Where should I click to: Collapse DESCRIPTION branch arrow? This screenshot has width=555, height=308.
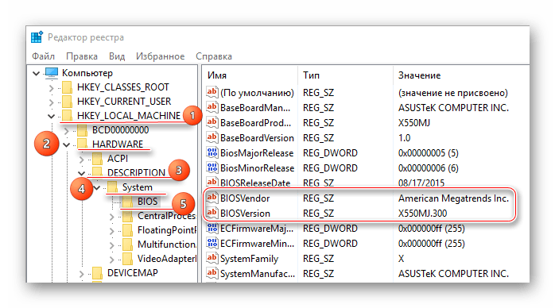click(81, 173)
